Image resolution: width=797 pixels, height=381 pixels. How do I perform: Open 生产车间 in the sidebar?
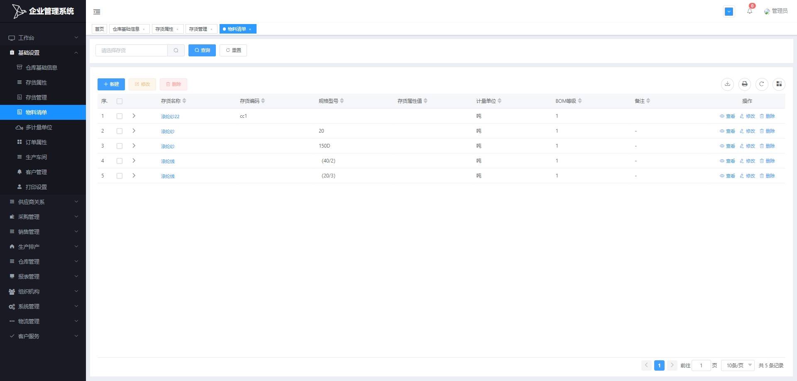[43, 157]
